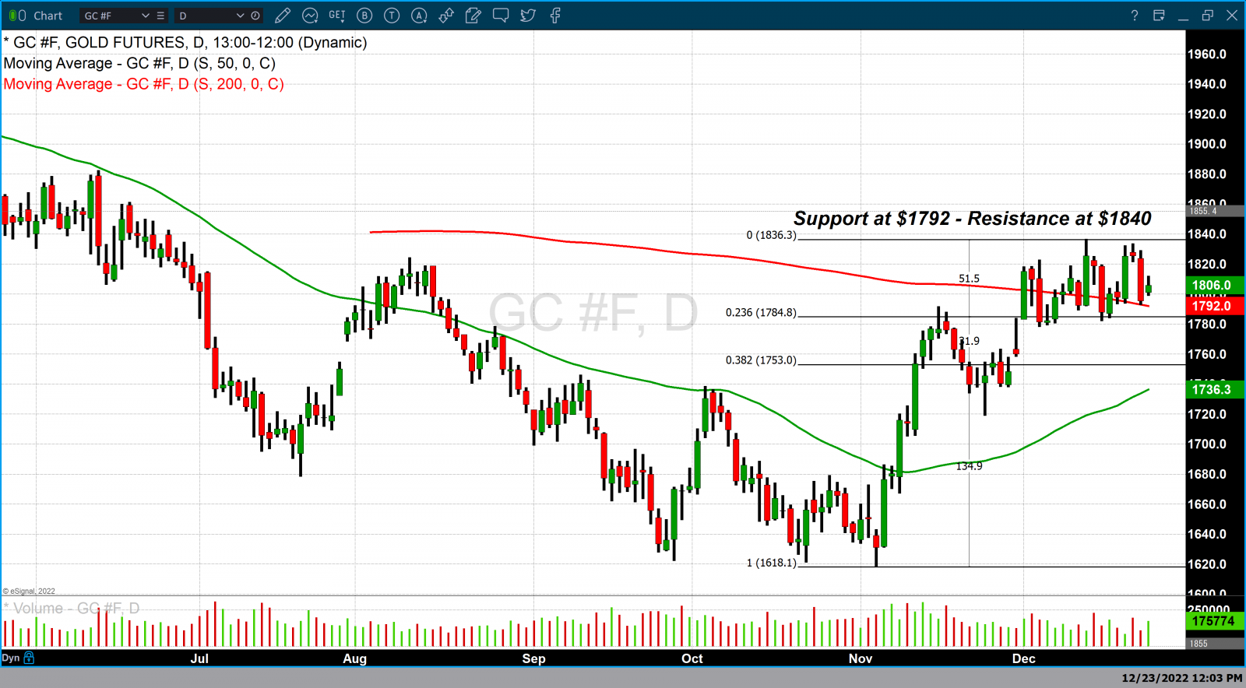Click the 1620.0 price axis label

(1206, 564)
